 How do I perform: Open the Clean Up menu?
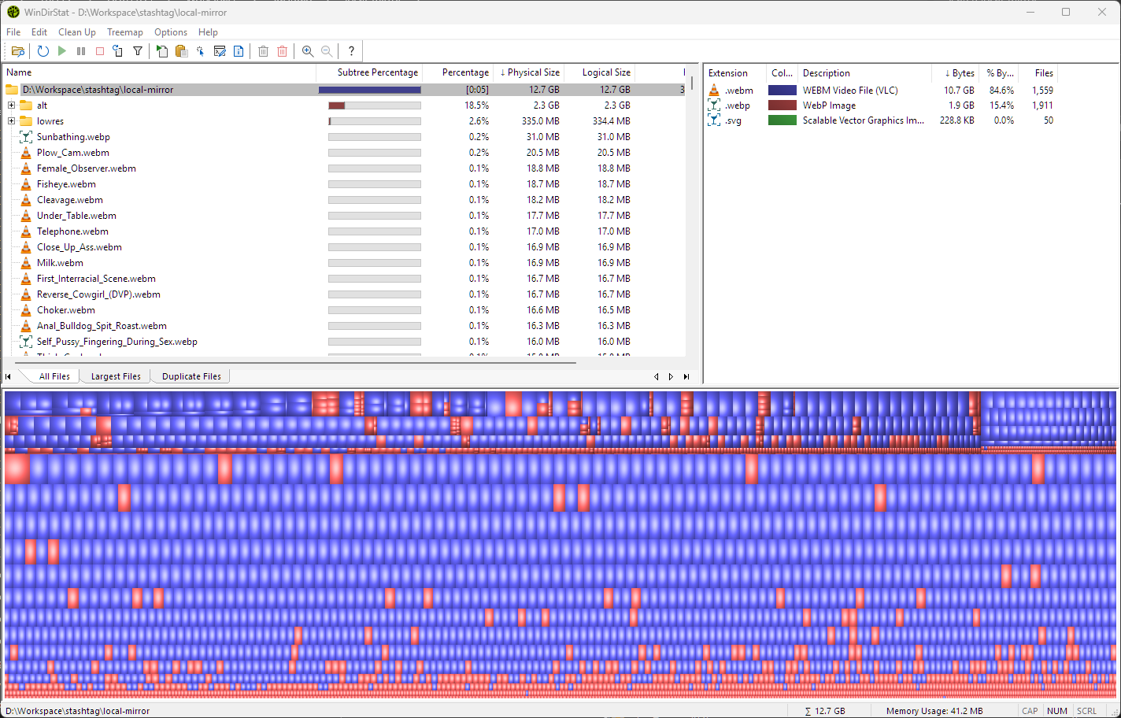tap(76, 32)
